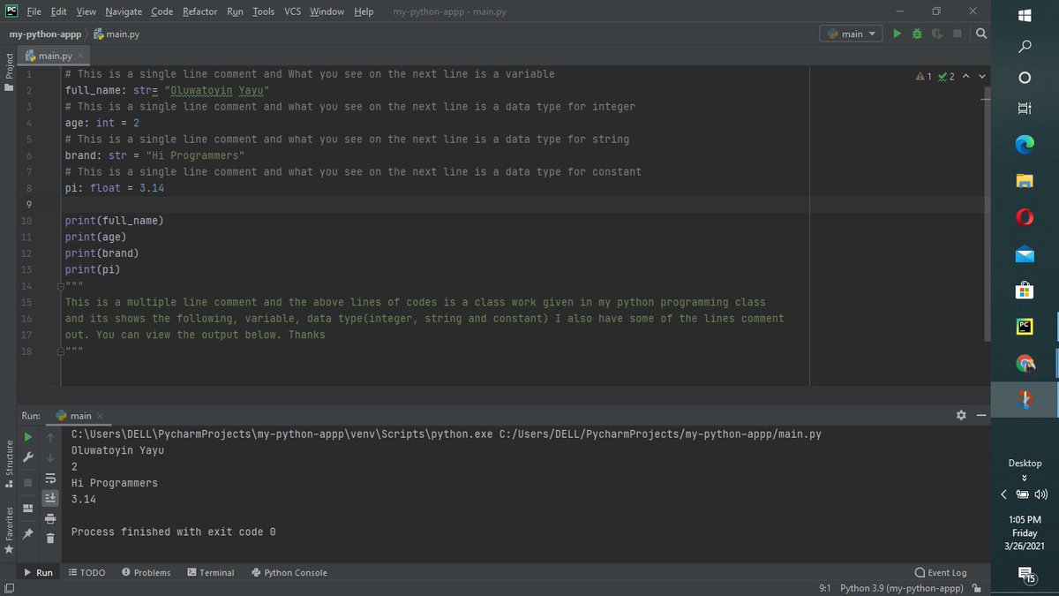Toggle the Favorites tool window side tab
The height and width of the screenshot is (596, 1059).
point(8,530)
